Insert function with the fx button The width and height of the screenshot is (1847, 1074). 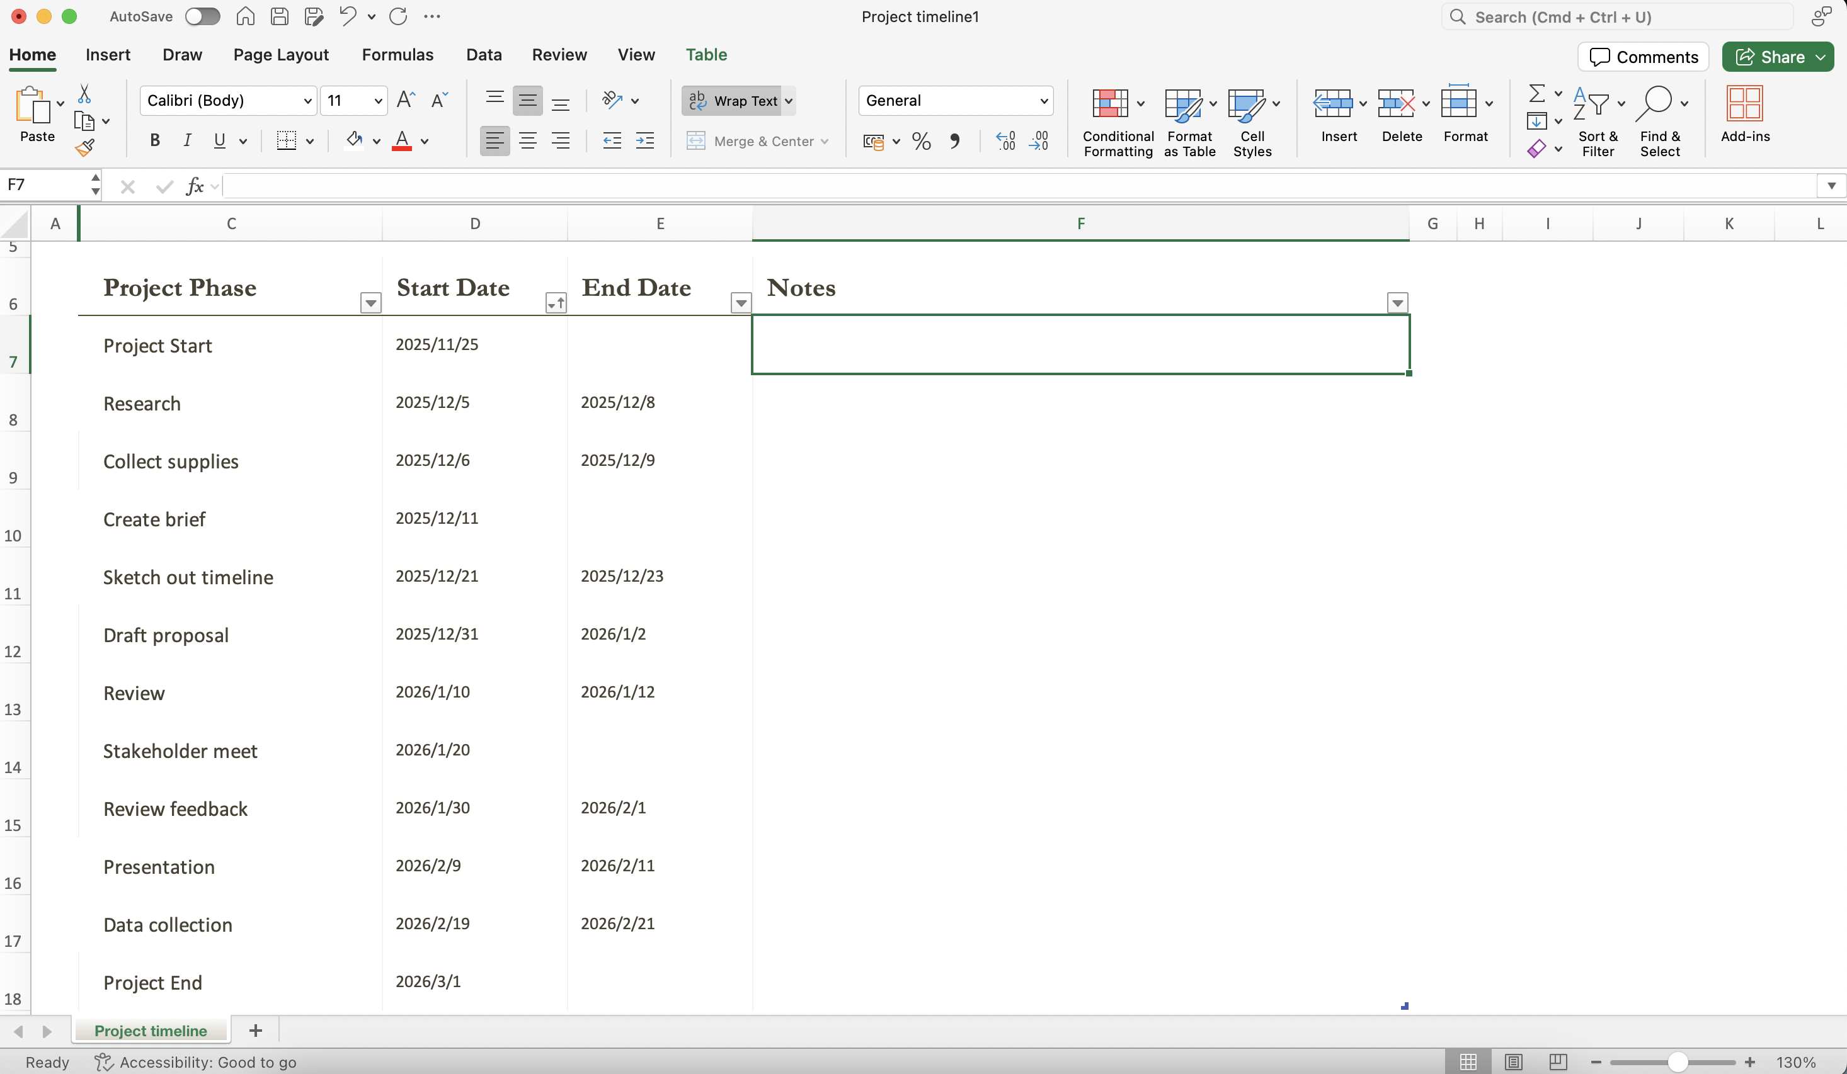click(195, 186)
